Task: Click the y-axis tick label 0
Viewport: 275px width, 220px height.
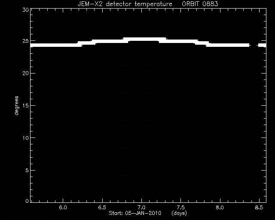Action: tap(27, 201)
